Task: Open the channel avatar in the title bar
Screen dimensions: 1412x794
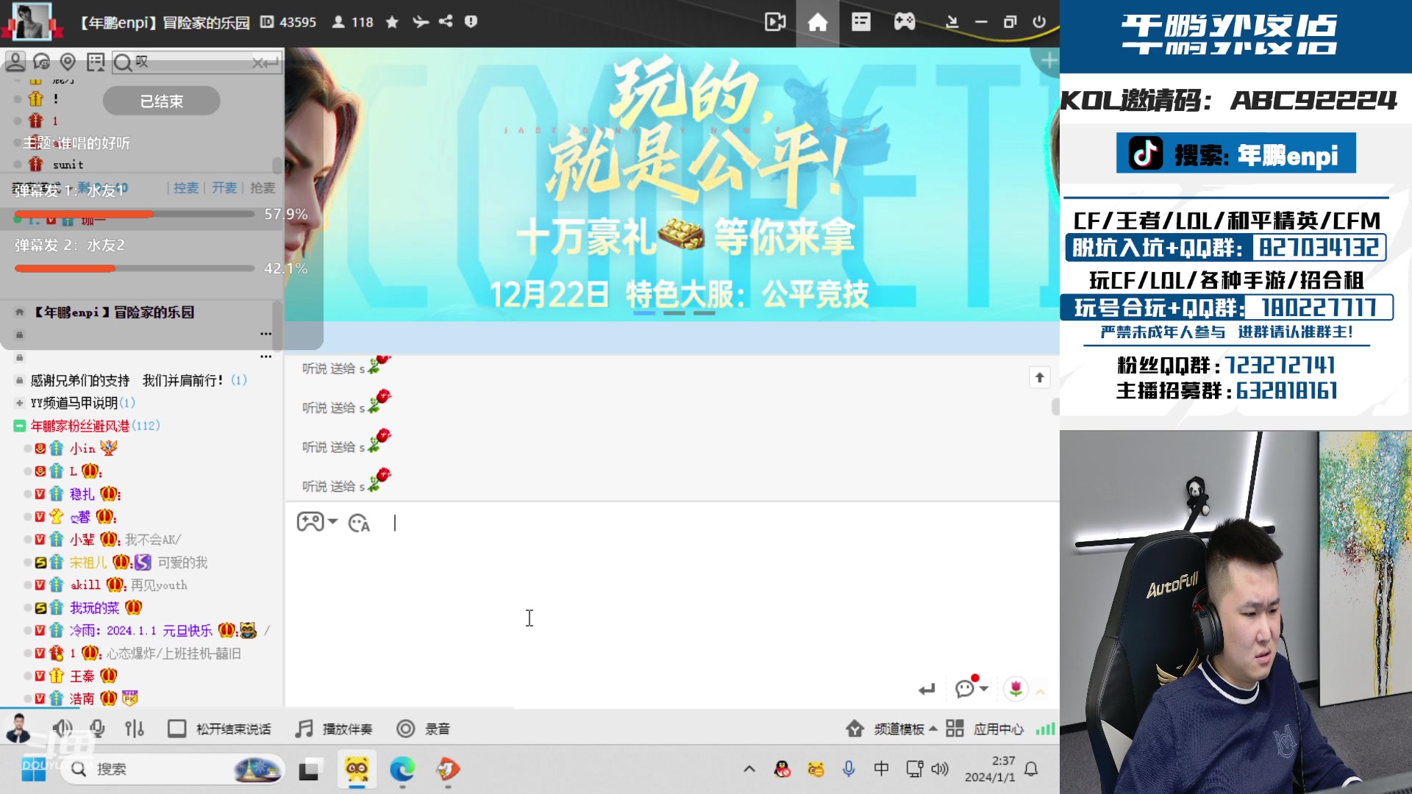Action: click(32, 21)
